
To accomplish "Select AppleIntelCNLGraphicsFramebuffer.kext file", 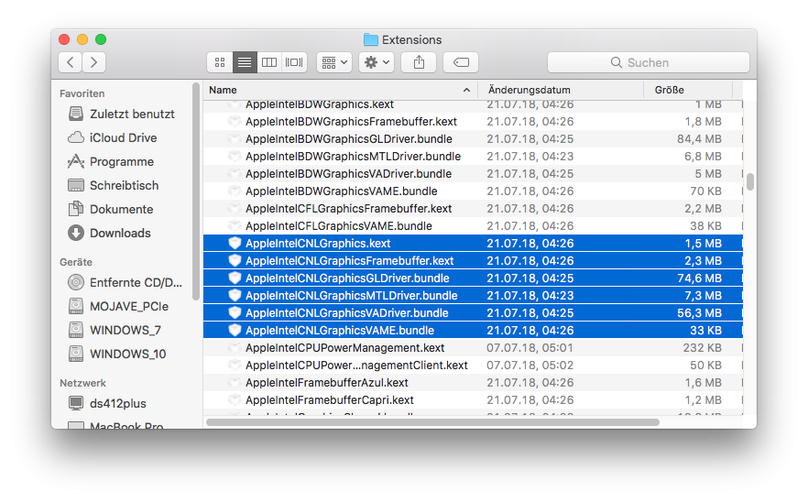I will pos(473,261).
